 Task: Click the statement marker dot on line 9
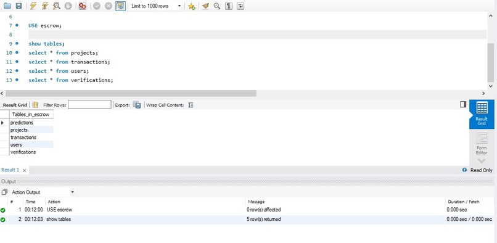click(x=17, y=43)
